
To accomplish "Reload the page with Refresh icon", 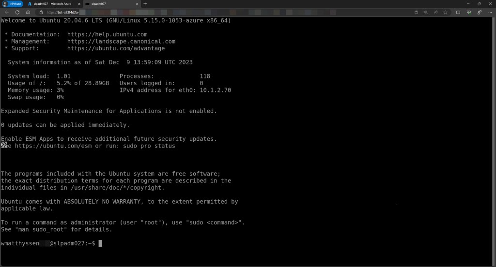I will point(17,12).
